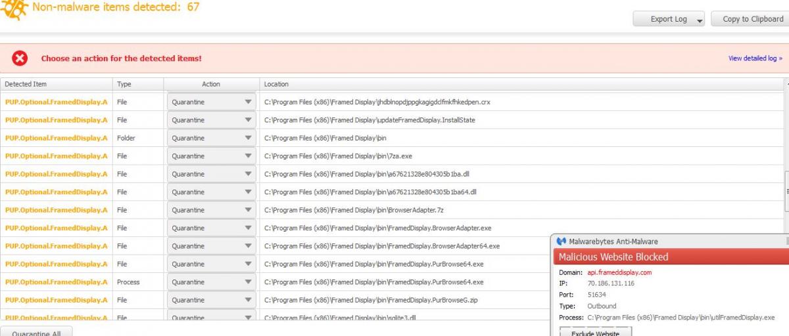The image size is (789, 336).
Task: Sort by the Type column header
Action: click(x=138, y=84)
